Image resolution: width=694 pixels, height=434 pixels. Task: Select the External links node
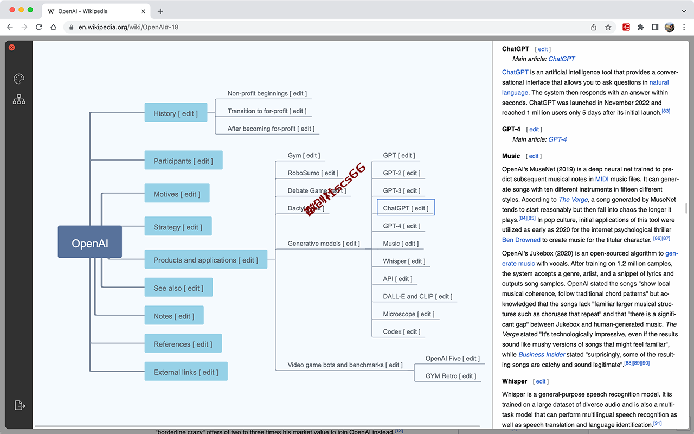pos(186,372)
